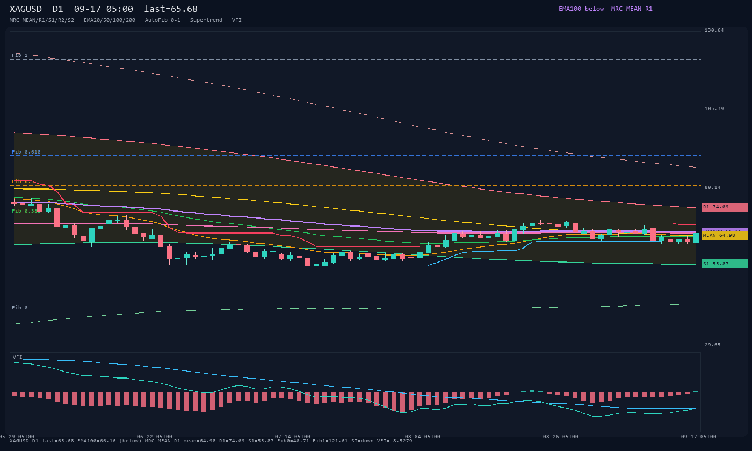Click the bottom status line starting with XAGUSD D1 last=65.68
The width and height of the screenshot is (752, 451).
tap(211, 441)
